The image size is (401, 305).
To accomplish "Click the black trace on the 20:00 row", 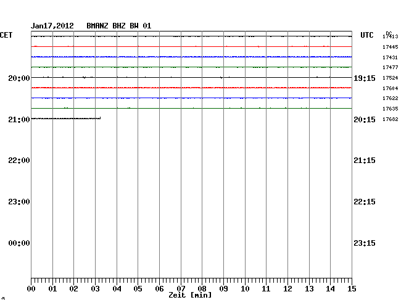I will (191, 77).
